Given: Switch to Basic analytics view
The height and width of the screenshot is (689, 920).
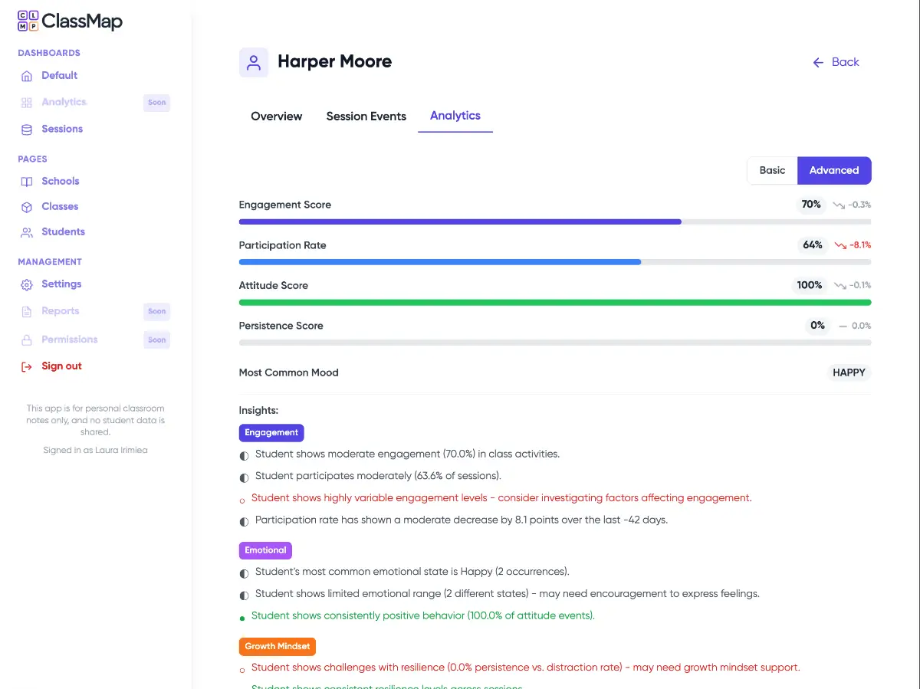Looking at the screenshot, I should (772, 170).
